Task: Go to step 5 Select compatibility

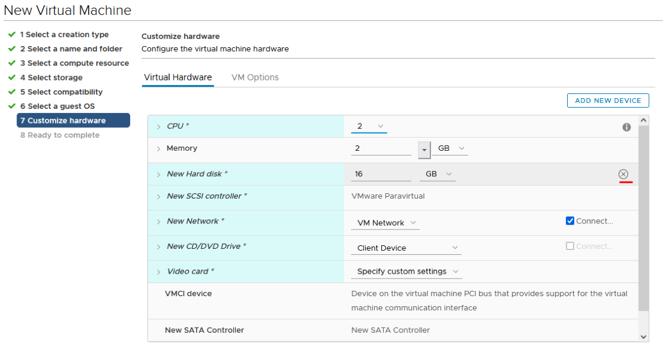Action: coord(62,92)
